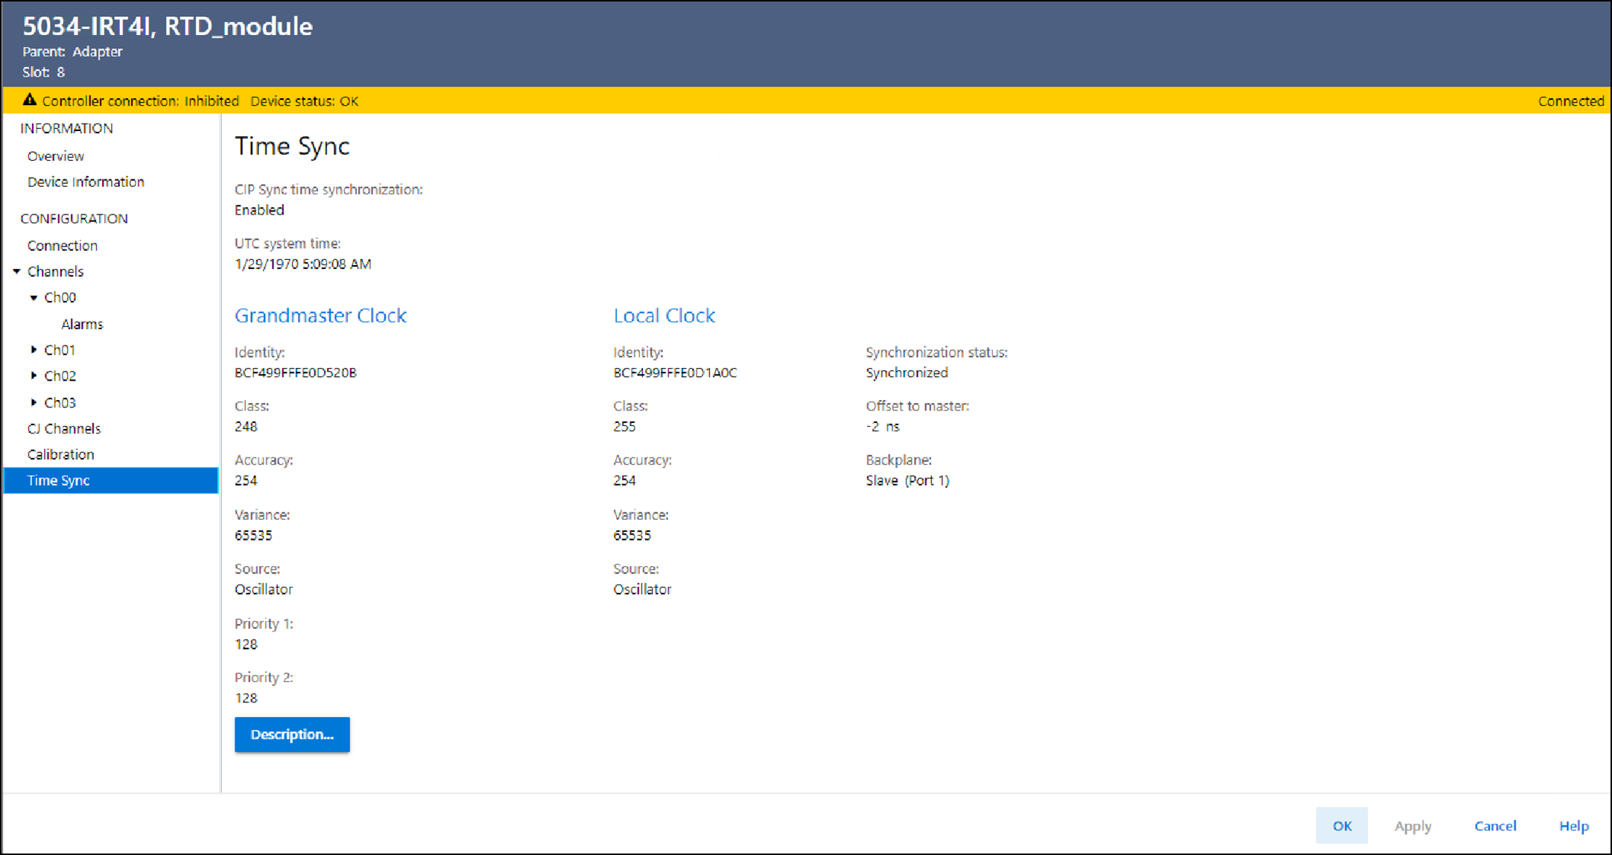1612x855 pixels.
Task: Click the Grandmaster Clock heading
Action: pyautogui.click(x=320, y=316)
